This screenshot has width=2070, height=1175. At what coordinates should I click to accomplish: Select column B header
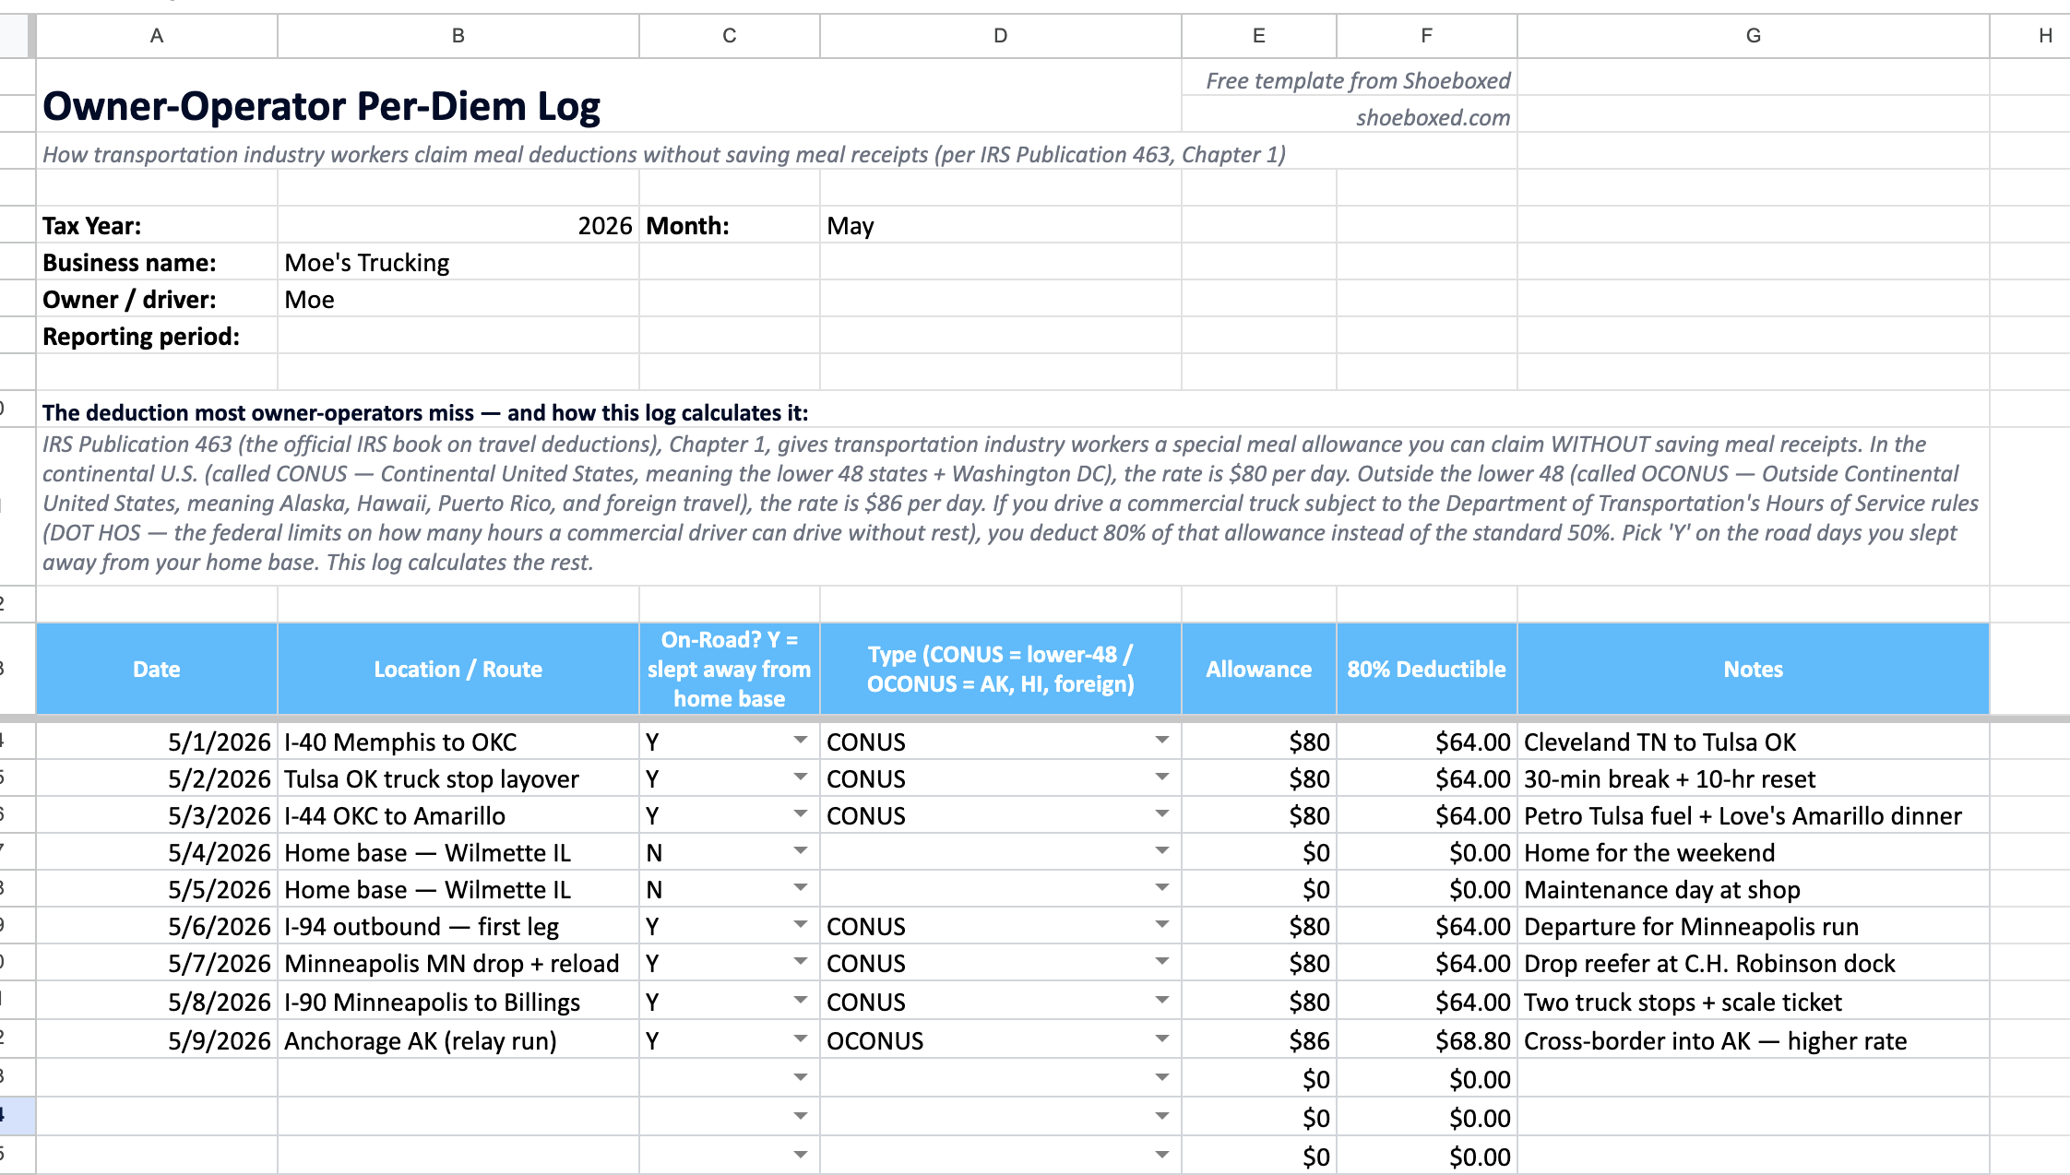[458, 36]
